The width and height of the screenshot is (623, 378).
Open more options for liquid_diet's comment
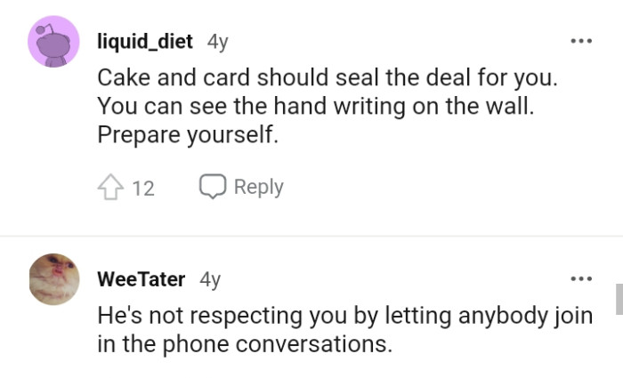click(581, 42)
